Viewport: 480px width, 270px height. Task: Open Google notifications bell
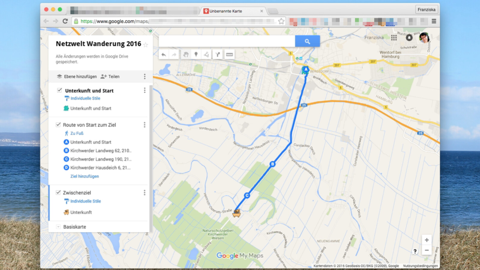(409, 37)
